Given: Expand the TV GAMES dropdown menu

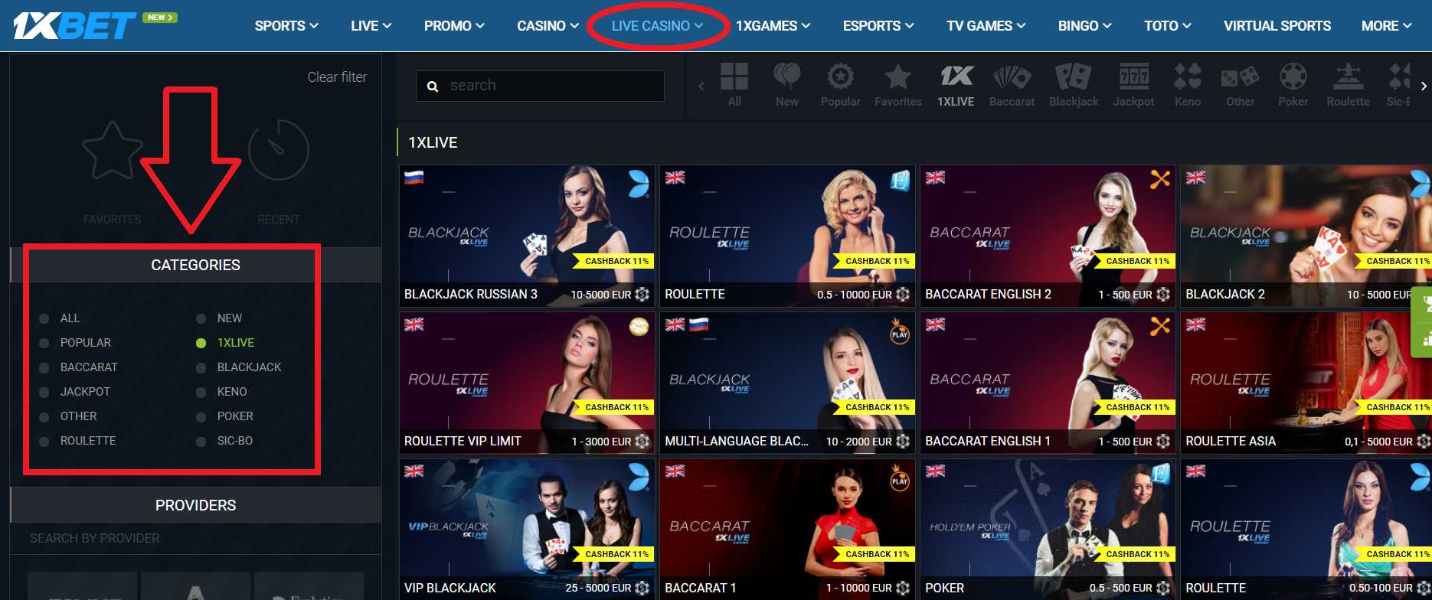Looking at the screenshot, I should [986, 26].
